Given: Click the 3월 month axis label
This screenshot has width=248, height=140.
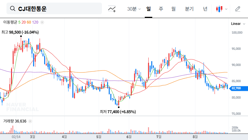Looking at the screenshot, I should pos(32,137).
